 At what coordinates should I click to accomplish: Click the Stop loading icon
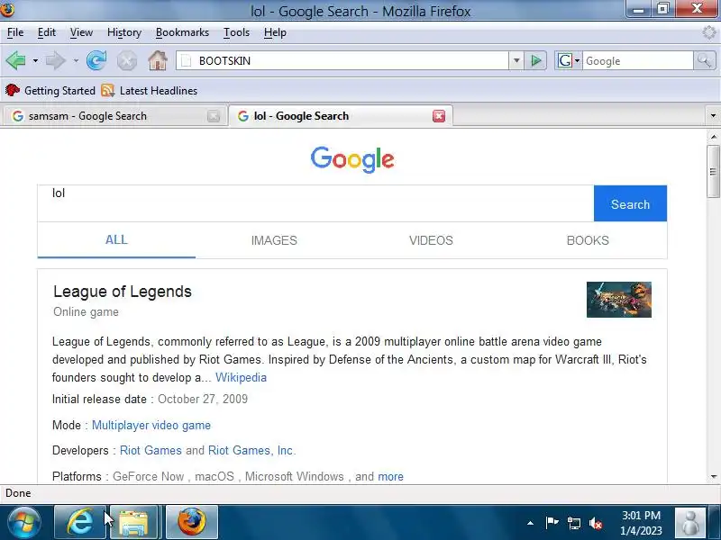click(x=126, y=60)
